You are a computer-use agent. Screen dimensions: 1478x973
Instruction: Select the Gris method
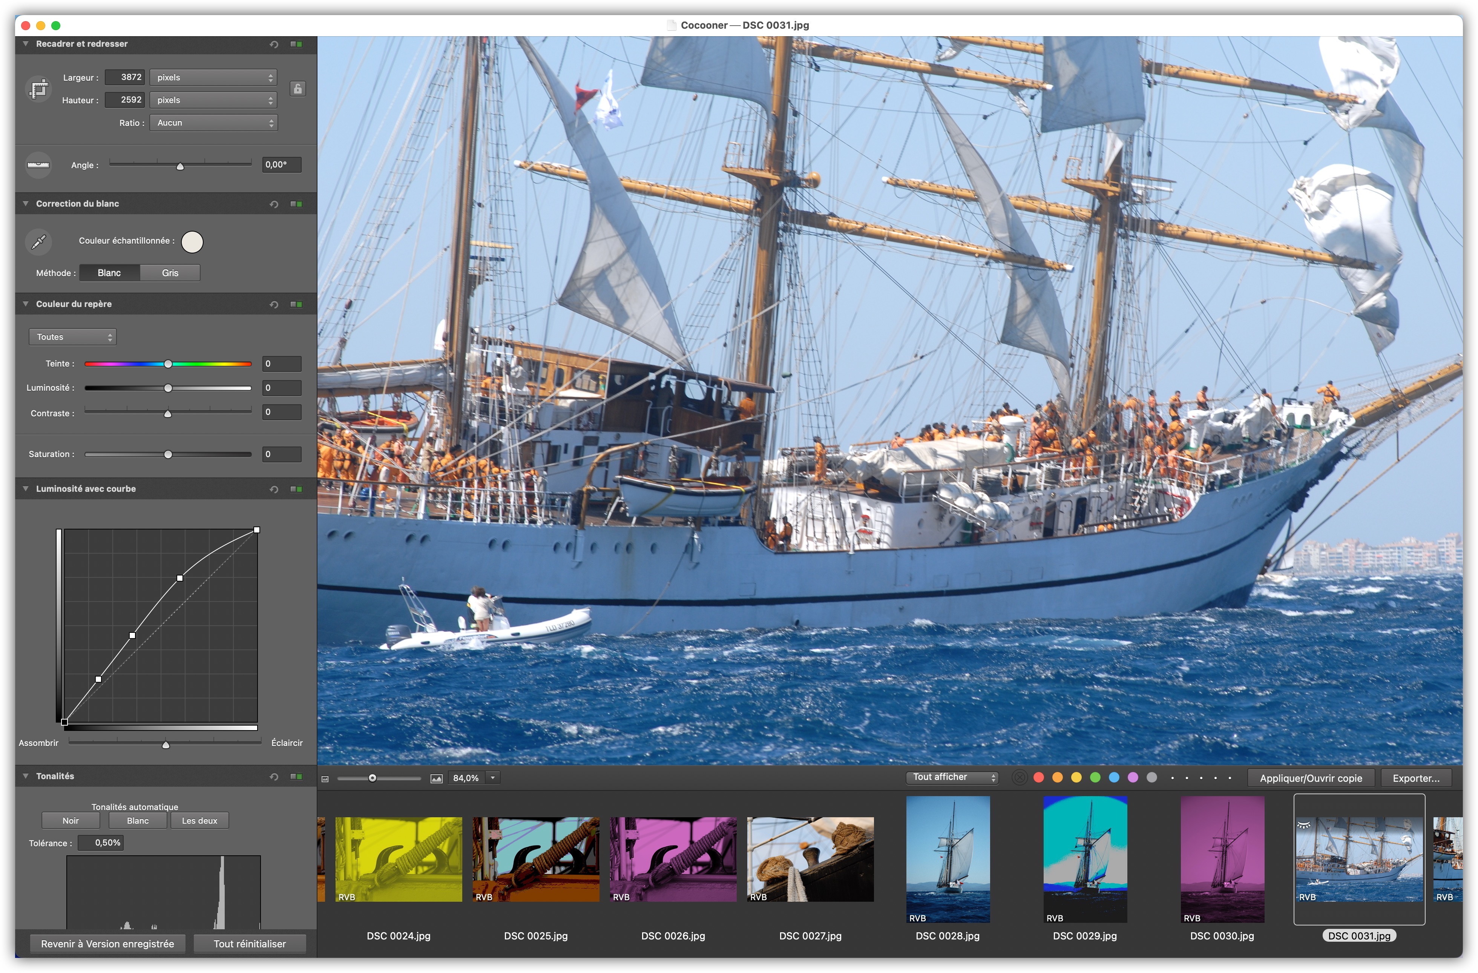(x=170, y=273)
